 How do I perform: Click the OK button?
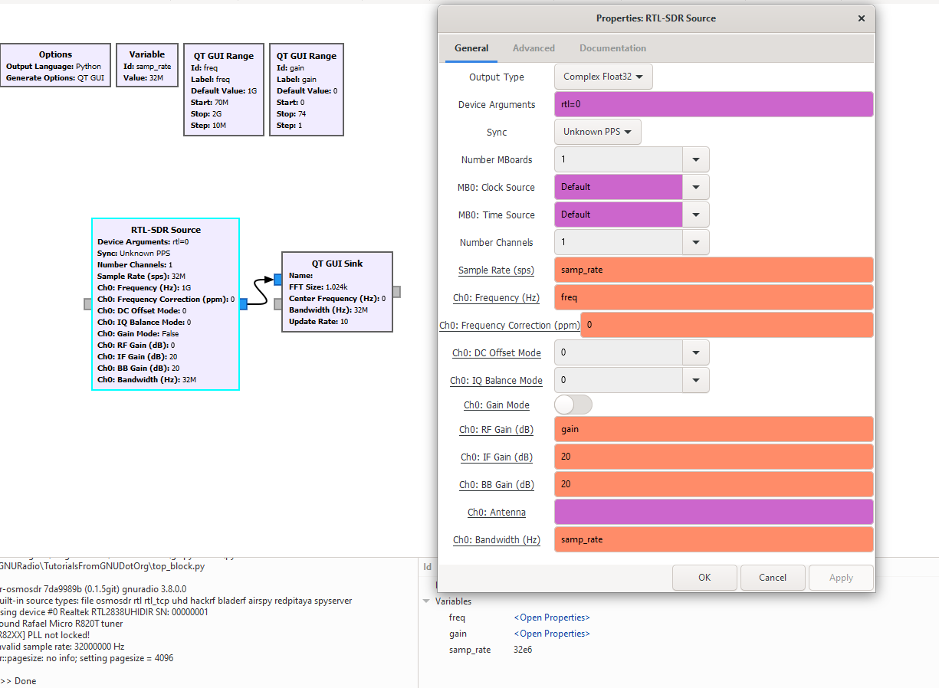click(704, 578)
